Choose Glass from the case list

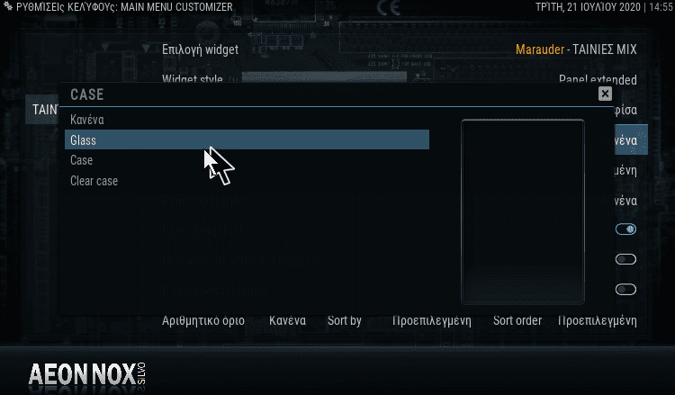(x=247, y=139)
